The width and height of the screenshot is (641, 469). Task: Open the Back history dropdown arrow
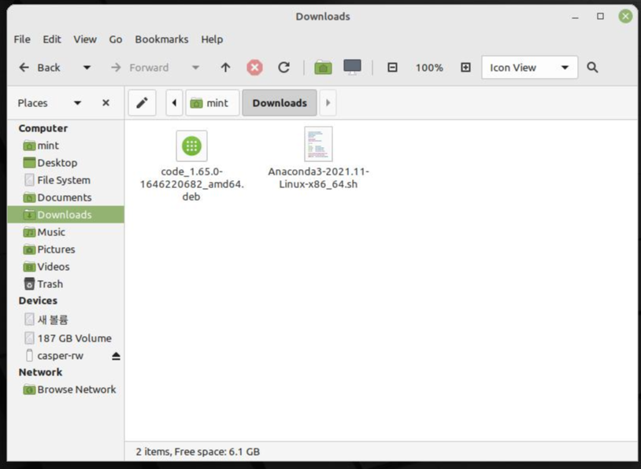click(x=87, y=68)
